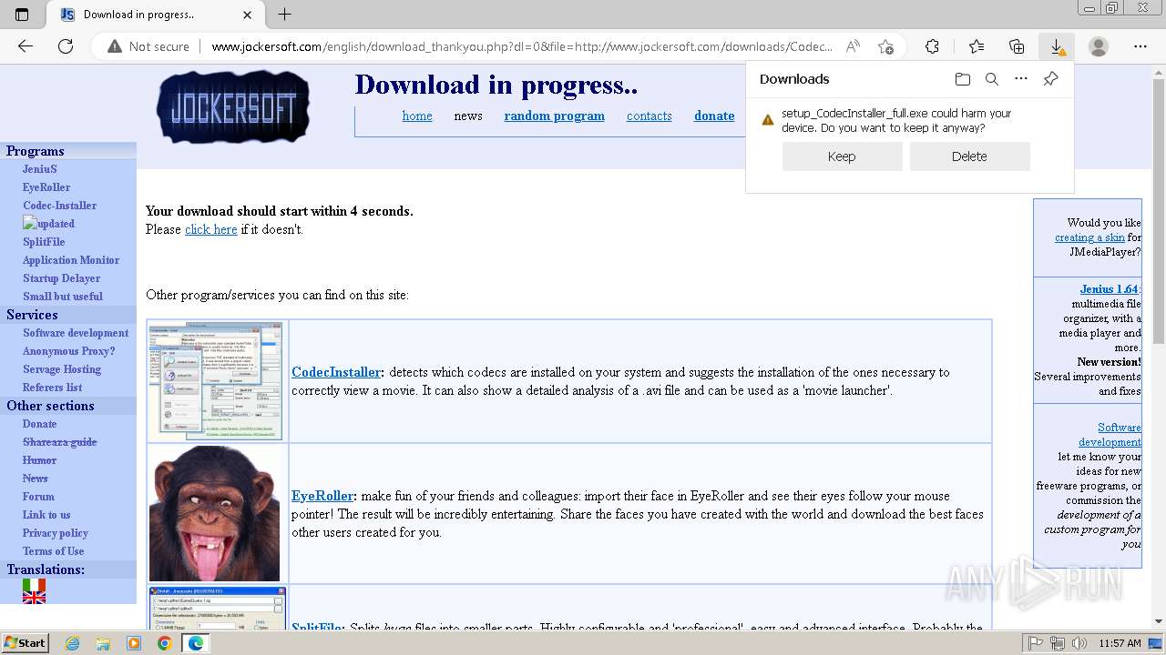
Task: Open the Read aloud icon in address bar
Action: click(x=853, y=46)
